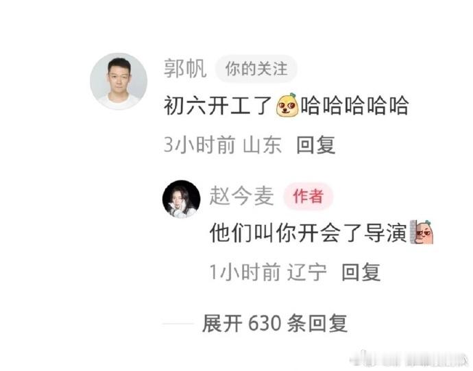This screenshot has width=473, height=371.
Task: Click the 1小时前 timestamp
Action: tap(245, 272)
